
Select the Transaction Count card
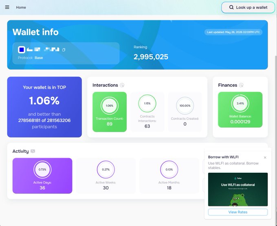pos(110,112)
